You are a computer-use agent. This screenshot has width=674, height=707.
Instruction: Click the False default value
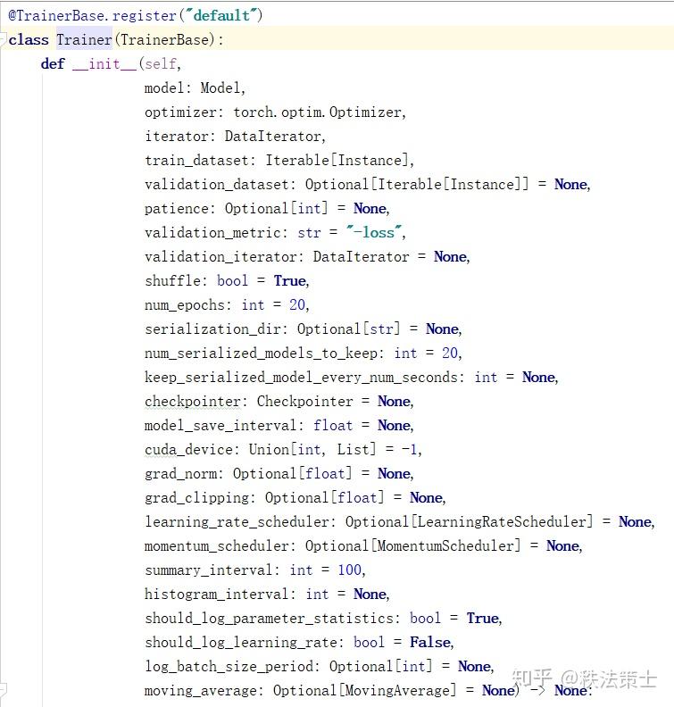point(430,643)
